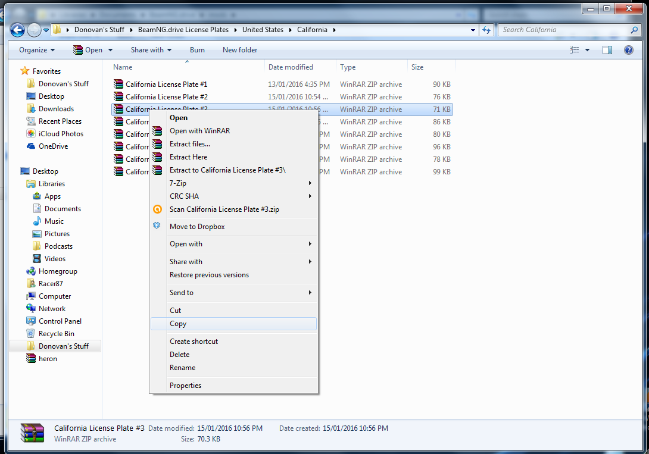Open the view options dropdown arrow
The height and width of the screenshot is (454, 649).
tap(587, 50)
